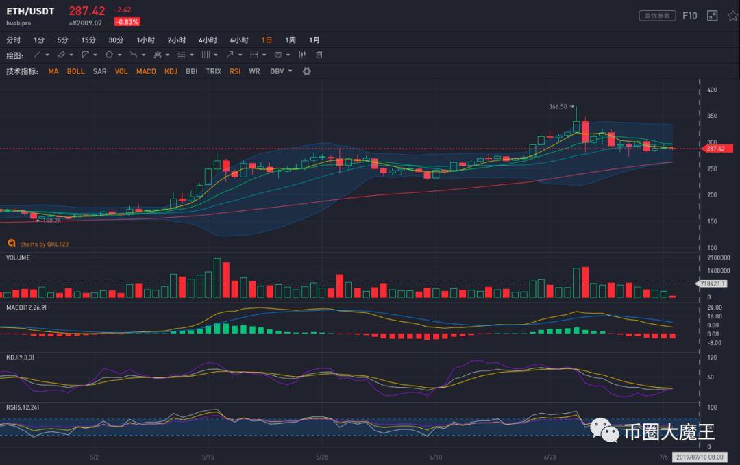Toggle the BOLL indicator
Screen dimensions: 740x465
[x=75, y=71]
